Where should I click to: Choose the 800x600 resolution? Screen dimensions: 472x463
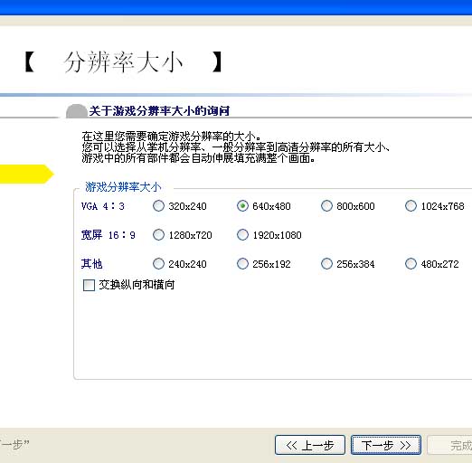click(326, 206)
